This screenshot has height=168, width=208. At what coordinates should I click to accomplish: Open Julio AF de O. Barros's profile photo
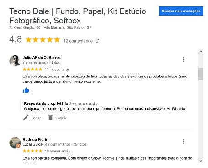click(15, 61)
